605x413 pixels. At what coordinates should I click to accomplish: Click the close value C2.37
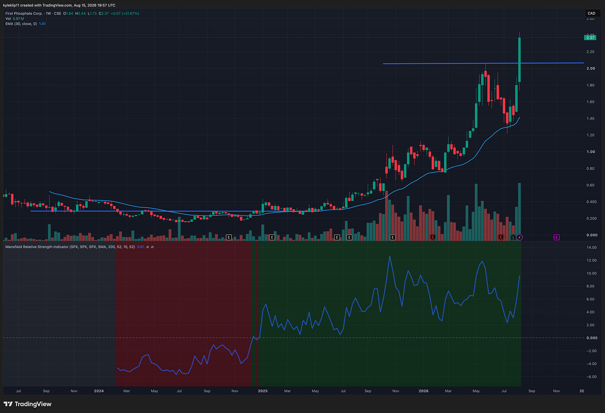click(104, 14)
